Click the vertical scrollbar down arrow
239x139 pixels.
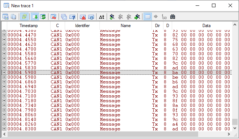click(235, 128)
